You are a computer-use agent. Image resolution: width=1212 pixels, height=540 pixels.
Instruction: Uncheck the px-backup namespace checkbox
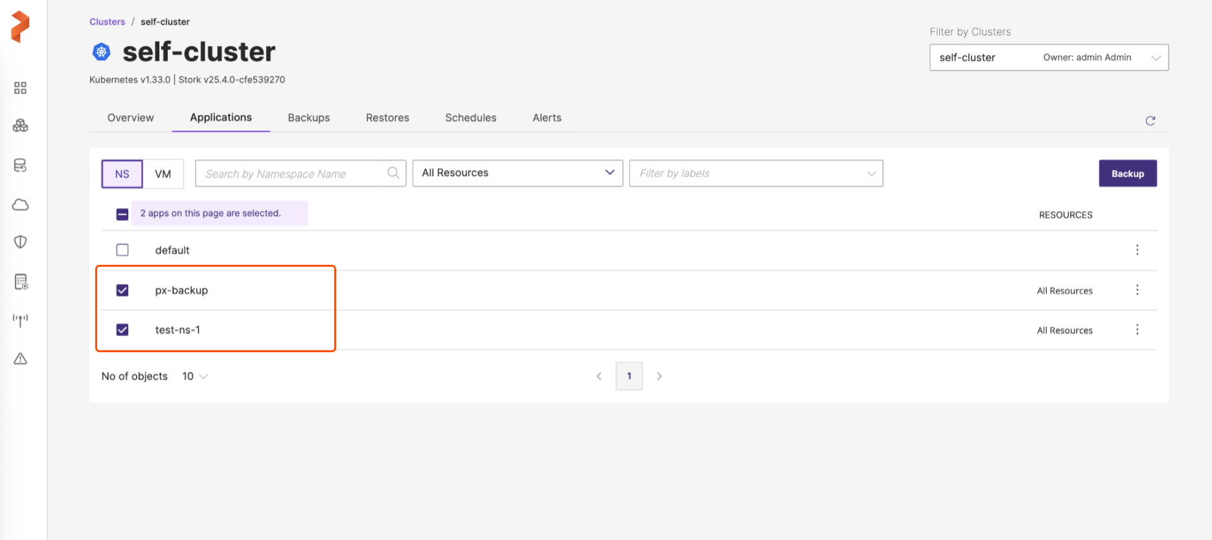click(122, 290)
